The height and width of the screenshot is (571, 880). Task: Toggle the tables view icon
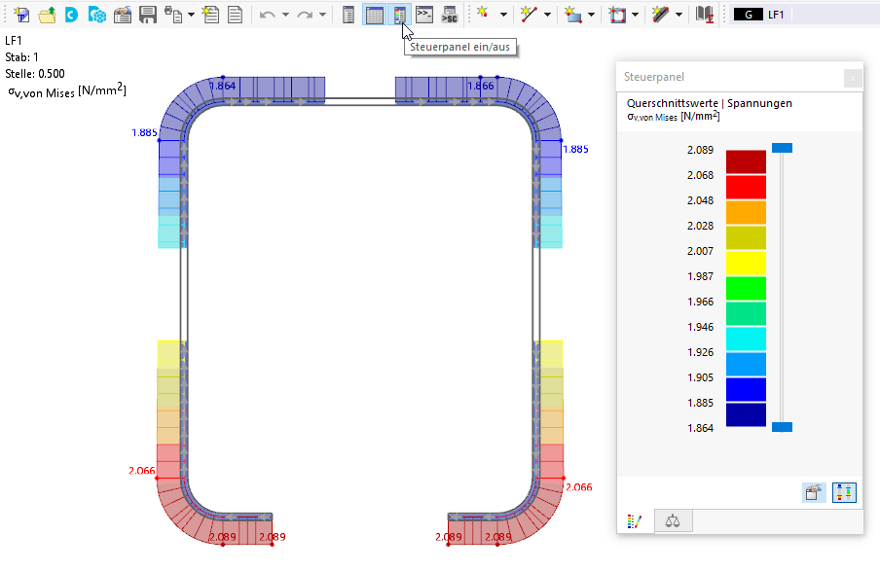(375, 15)
